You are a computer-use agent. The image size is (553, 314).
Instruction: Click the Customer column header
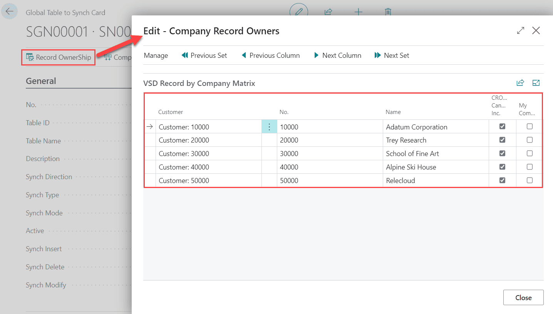tap(171, 112)
